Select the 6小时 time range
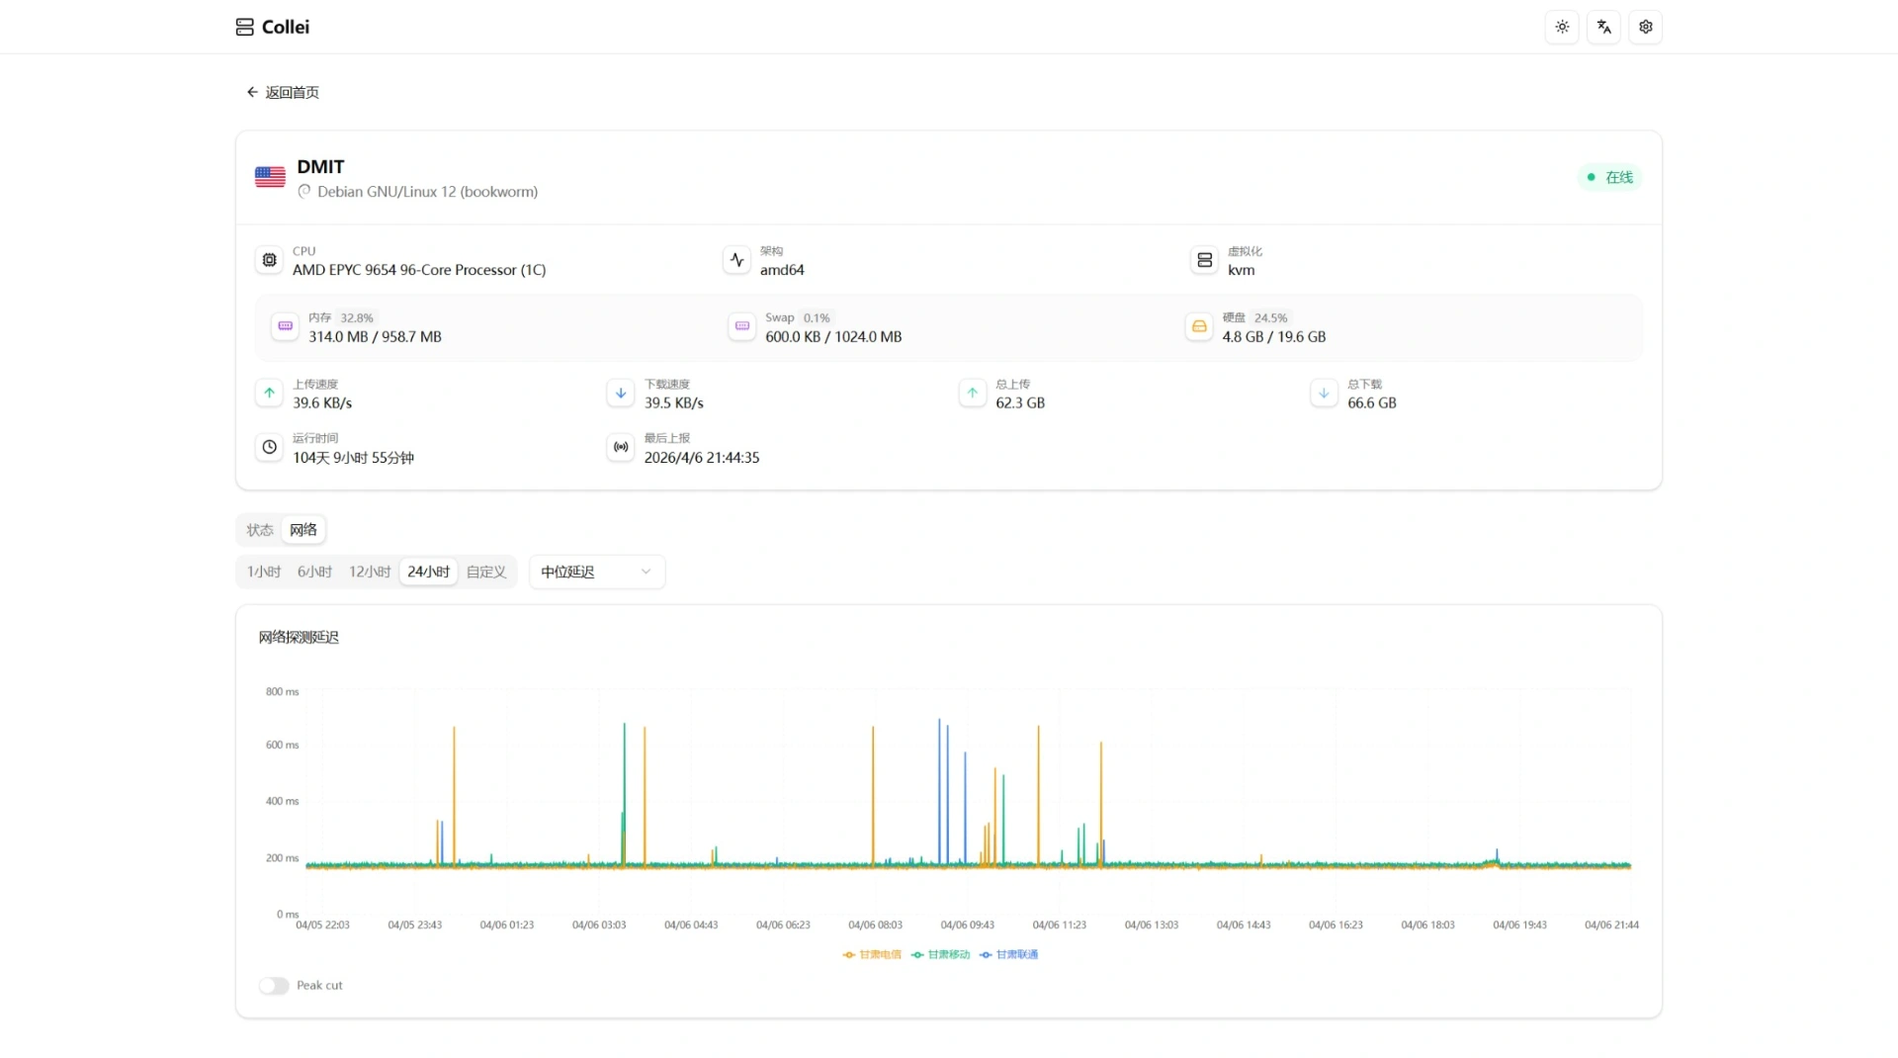 (x=315, y=573)
